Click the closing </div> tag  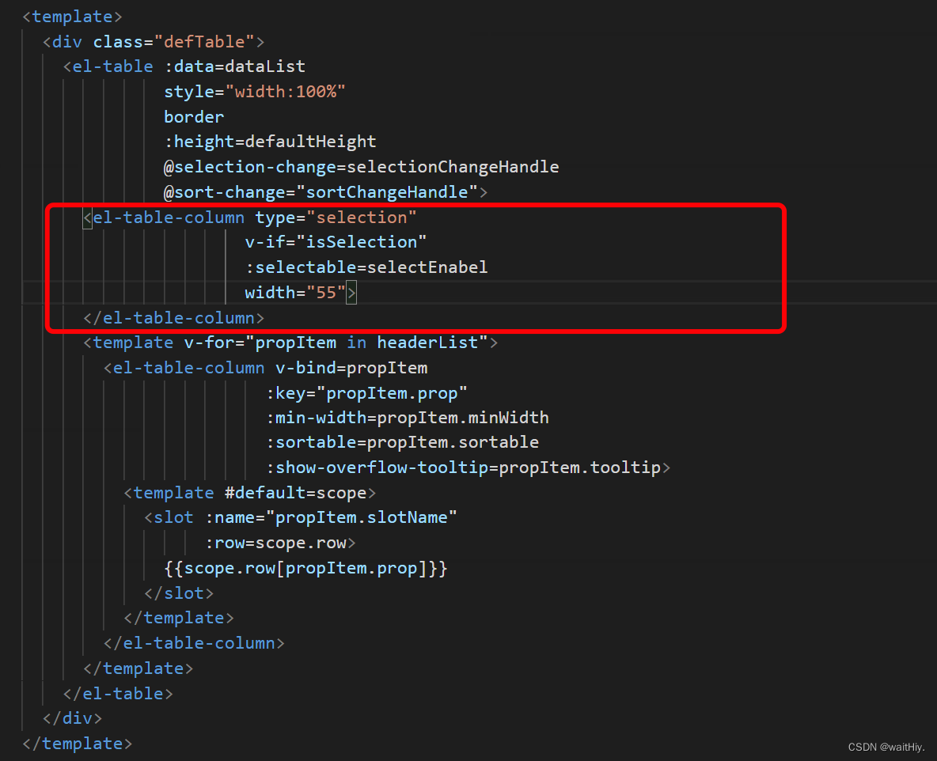coord(72,718)
